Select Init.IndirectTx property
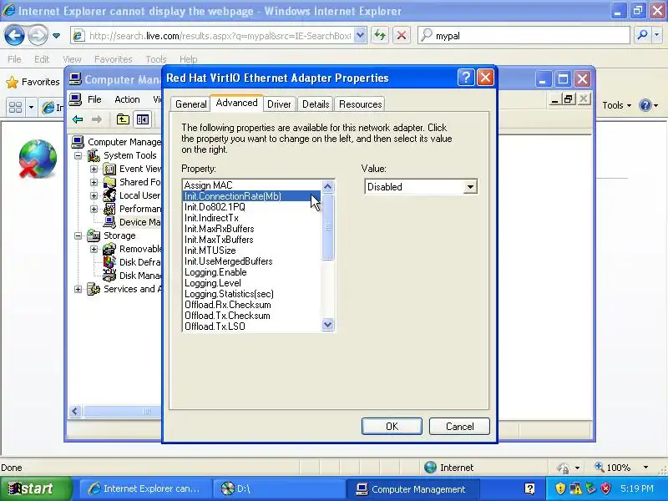The image size is (668, 501). click(251, 218)
